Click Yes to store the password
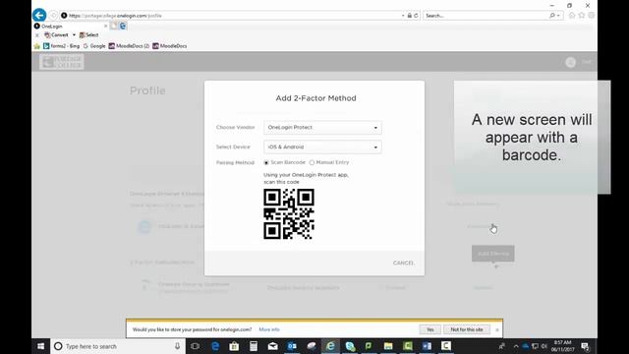 430,329
